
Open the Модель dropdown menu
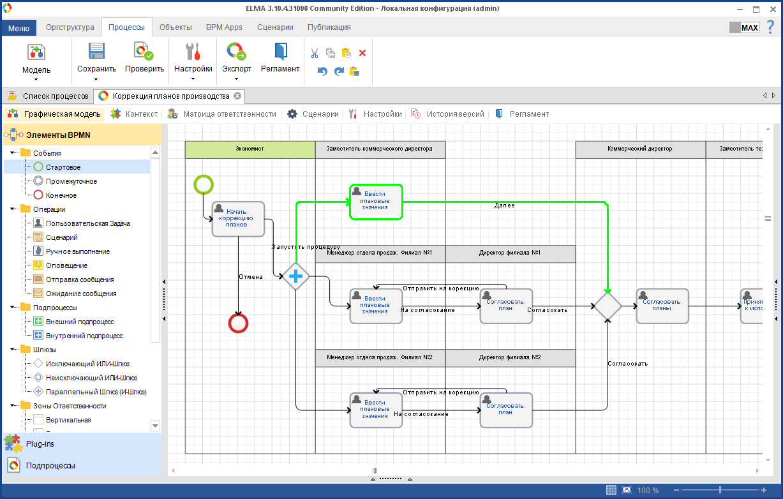36,79
